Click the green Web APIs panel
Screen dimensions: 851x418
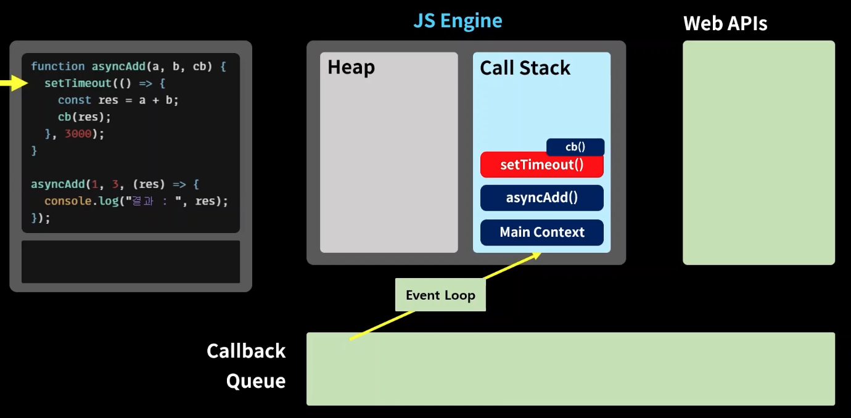[x=758, y=153]
